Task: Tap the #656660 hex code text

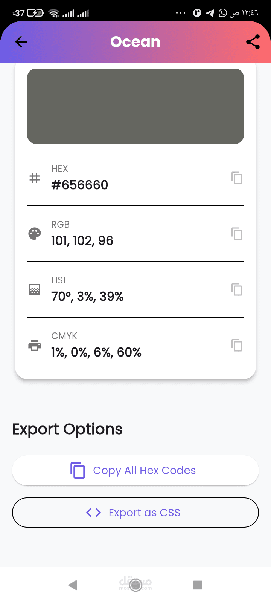Action: pyautogui.click(x=80, y=185)
